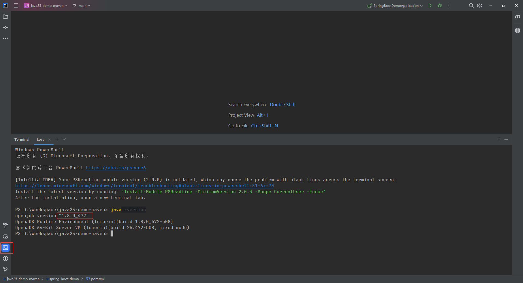Screen dimensions: 523x283
Task: Open Search Everywhere with the magnifier icon
Action: [471, 5]
